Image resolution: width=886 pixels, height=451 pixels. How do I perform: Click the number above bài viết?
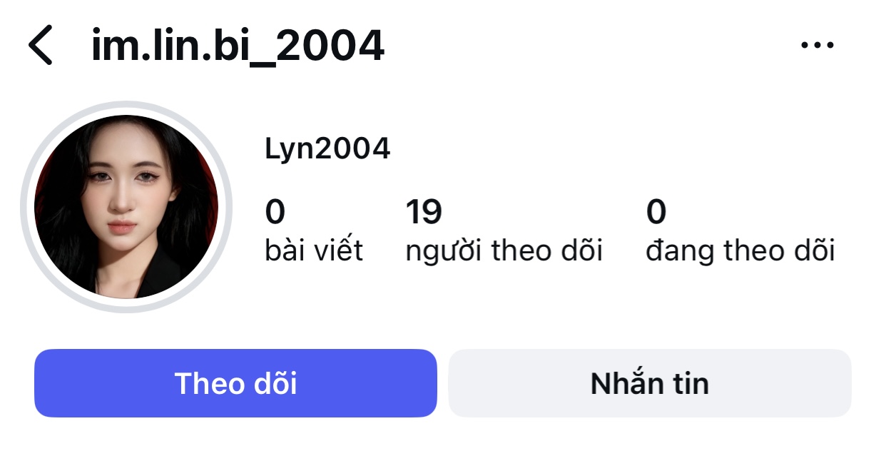tap(275, 212)
